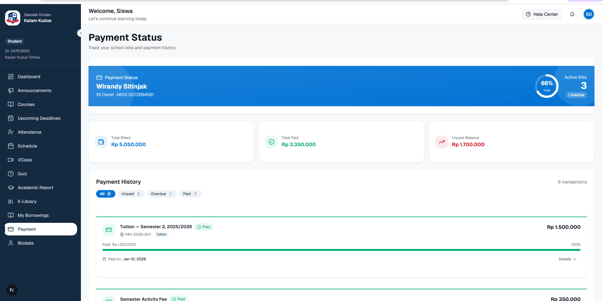Click the E-Library books icon
603x301 pixels.
tap(11, 201)
